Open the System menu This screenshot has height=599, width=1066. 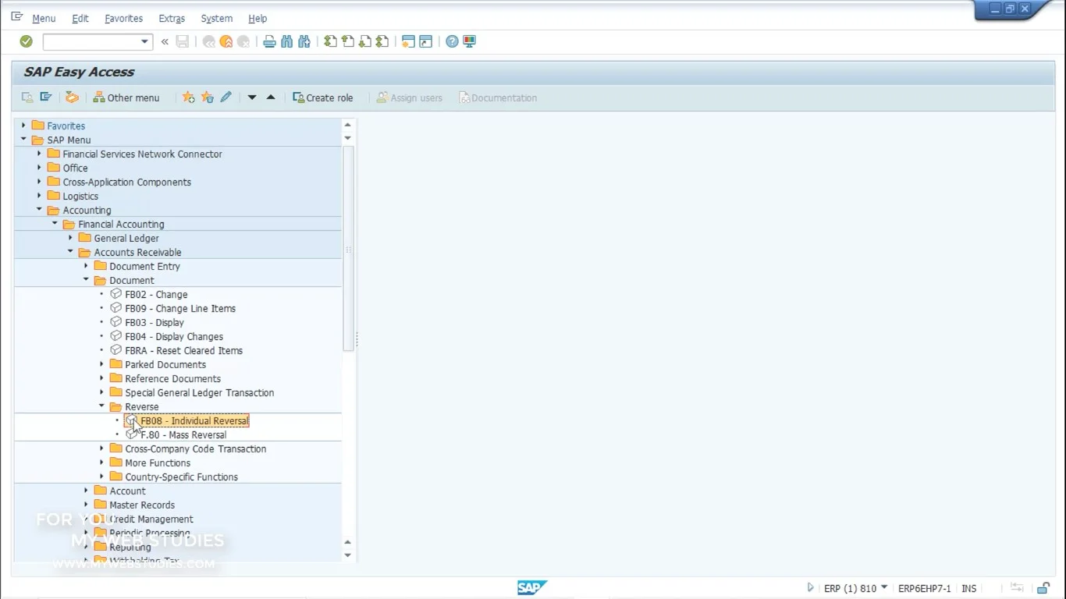[x=216, y=18]
